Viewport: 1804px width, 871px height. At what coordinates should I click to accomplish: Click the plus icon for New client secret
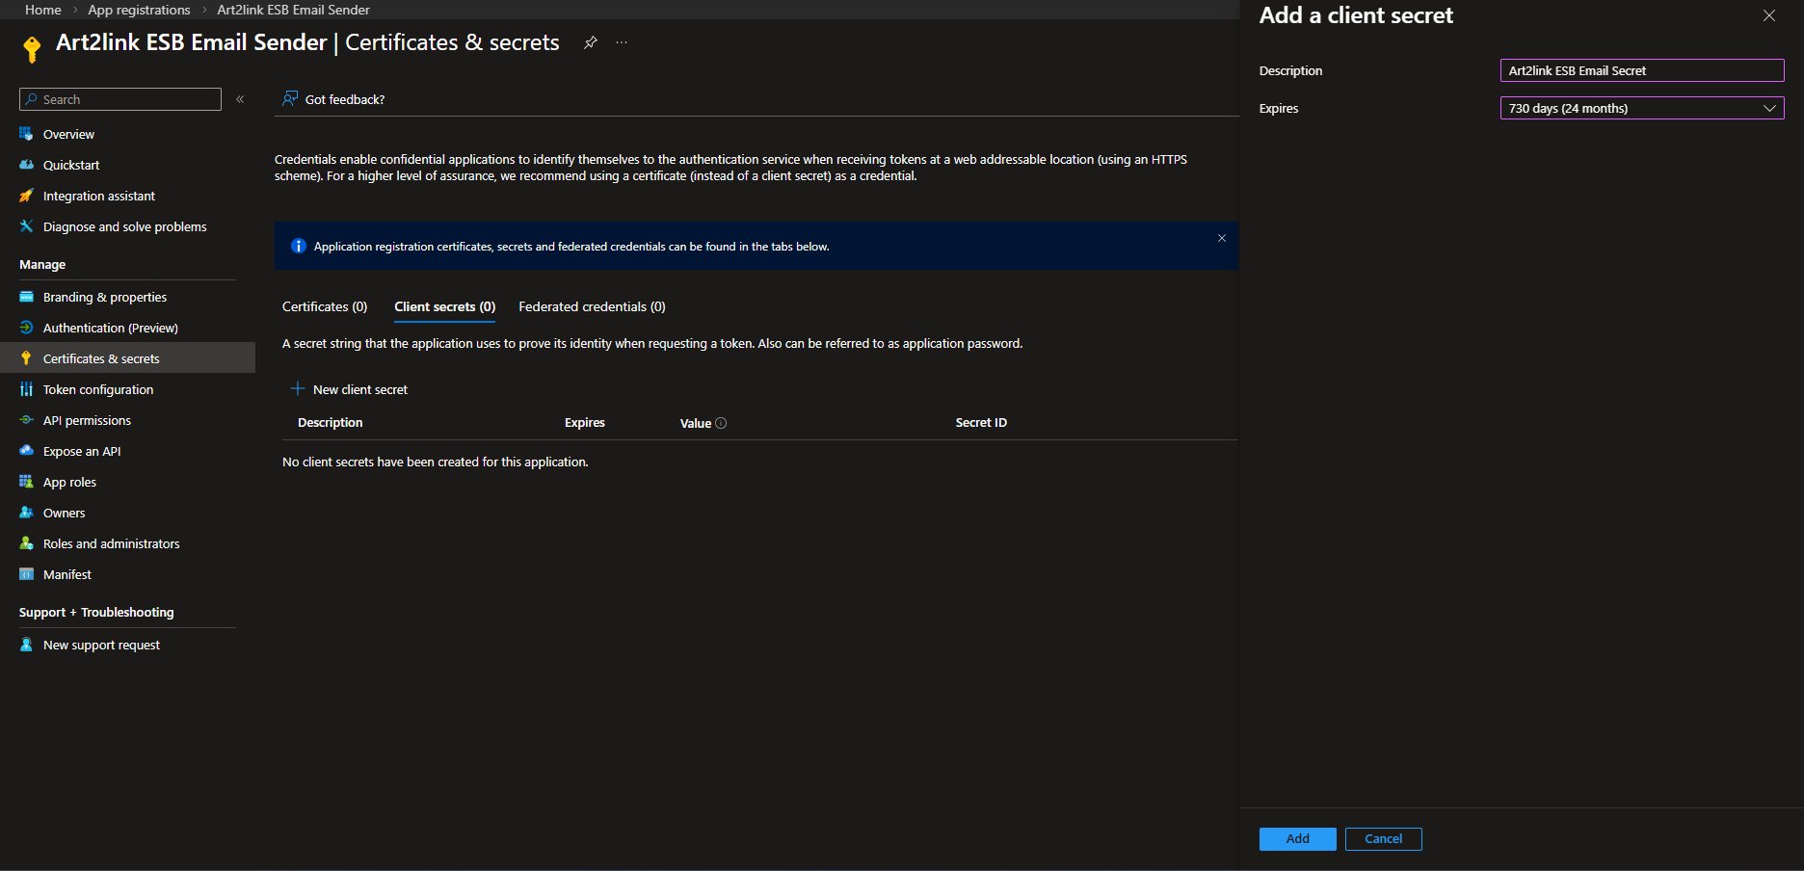(x=298, y=389)
